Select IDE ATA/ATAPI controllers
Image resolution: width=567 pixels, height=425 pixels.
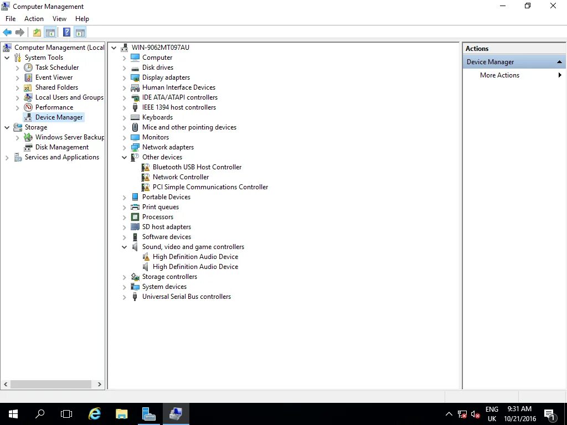(180, 97)
